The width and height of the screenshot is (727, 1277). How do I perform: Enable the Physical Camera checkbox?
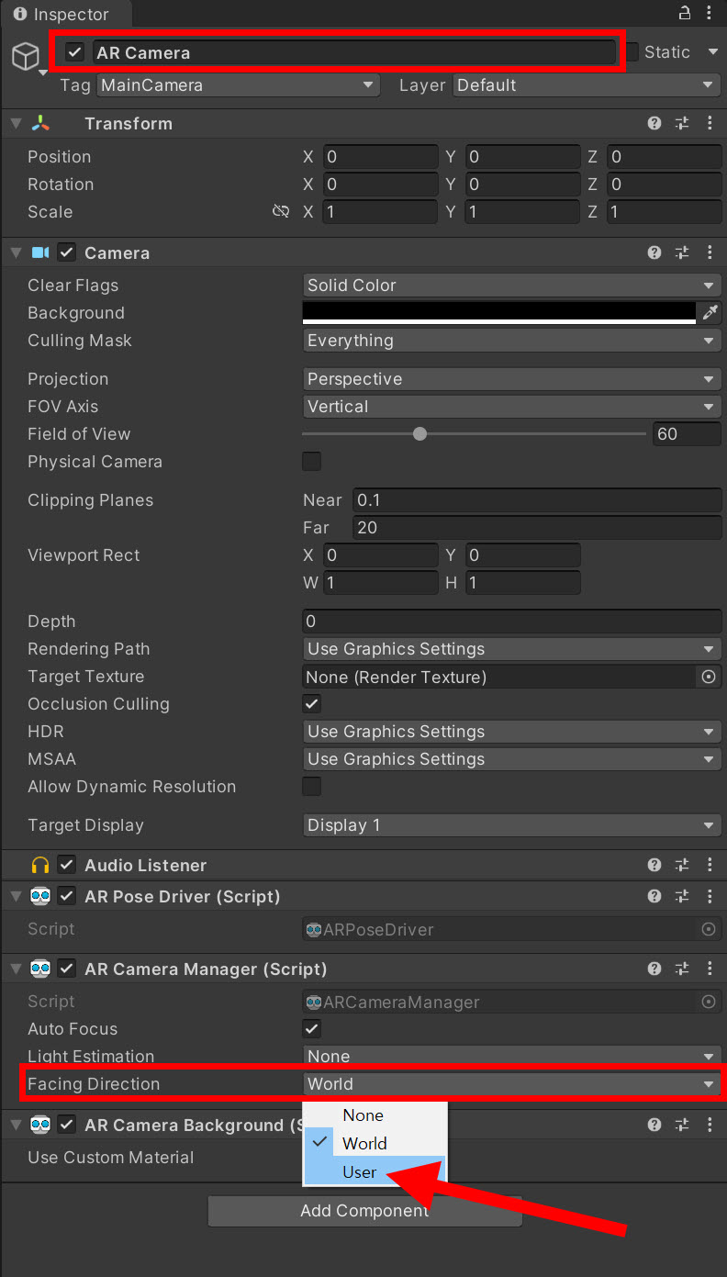[312, 462]
